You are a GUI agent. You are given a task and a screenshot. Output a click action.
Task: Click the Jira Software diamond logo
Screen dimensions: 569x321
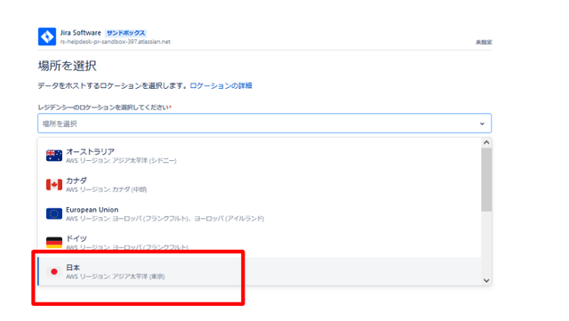coord(47,36)
